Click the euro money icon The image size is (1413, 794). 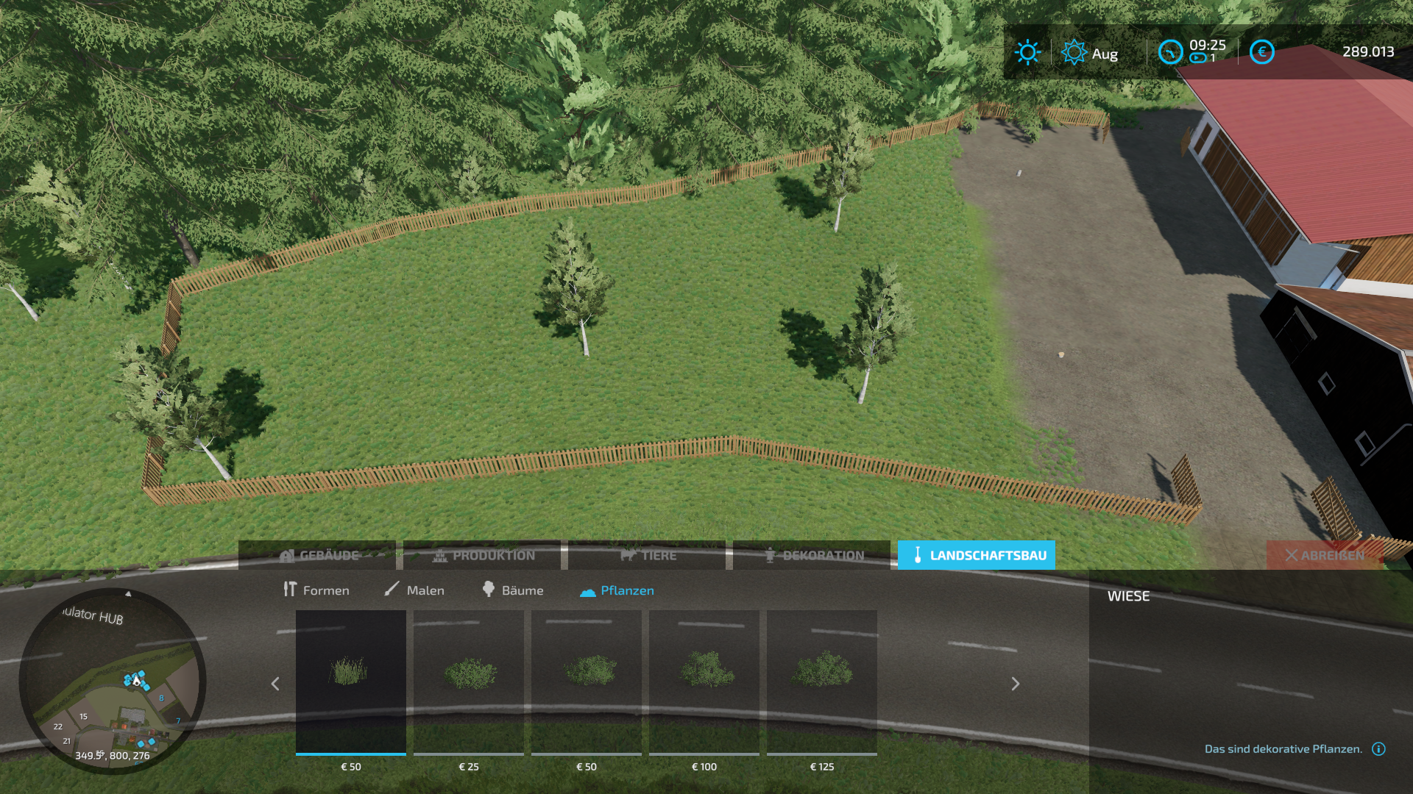pyautogui.click(x=1261, y=52)
